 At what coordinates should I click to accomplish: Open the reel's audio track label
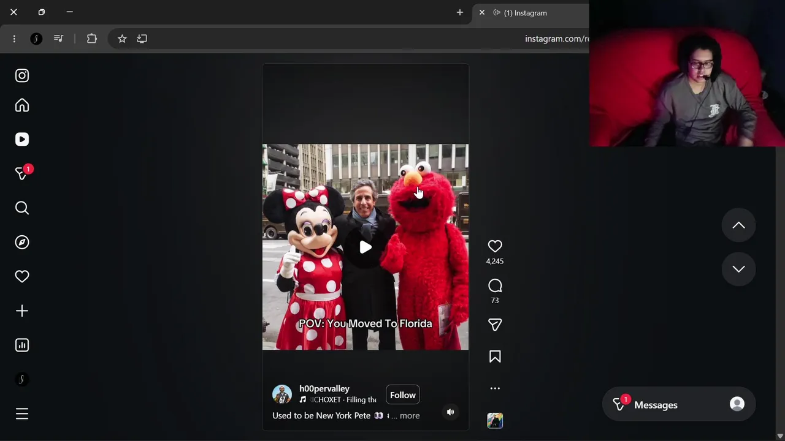point(338,400)
